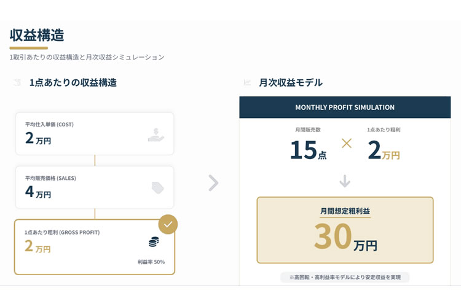461x307 pixels.
Task: Click the gray downward arrow icon
Action: (345, 181)
